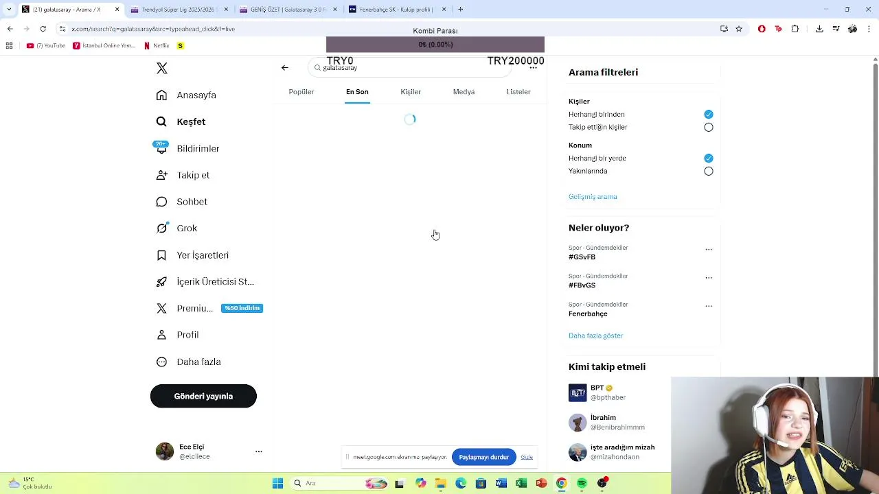879x494 pixels.
Task: Open Grok from the sidebar
Action: click(176, 228)
